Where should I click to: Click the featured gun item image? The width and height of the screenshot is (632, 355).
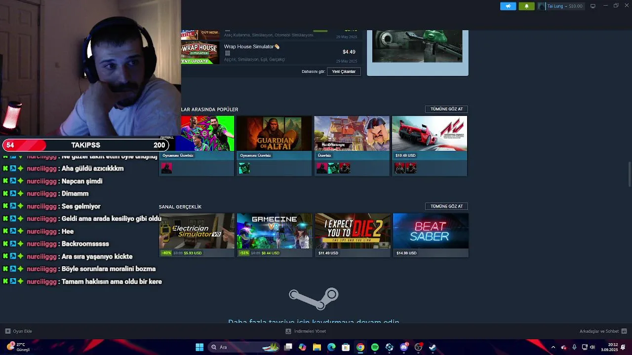417,46
